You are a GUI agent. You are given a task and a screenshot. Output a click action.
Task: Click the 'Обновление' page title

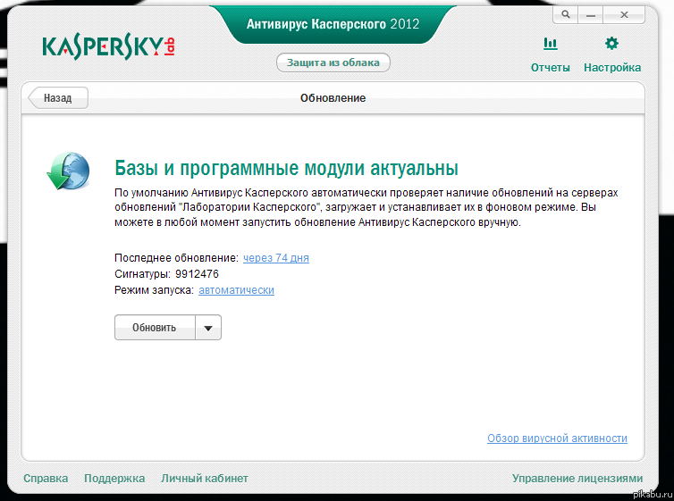click(x=333, y=98)
